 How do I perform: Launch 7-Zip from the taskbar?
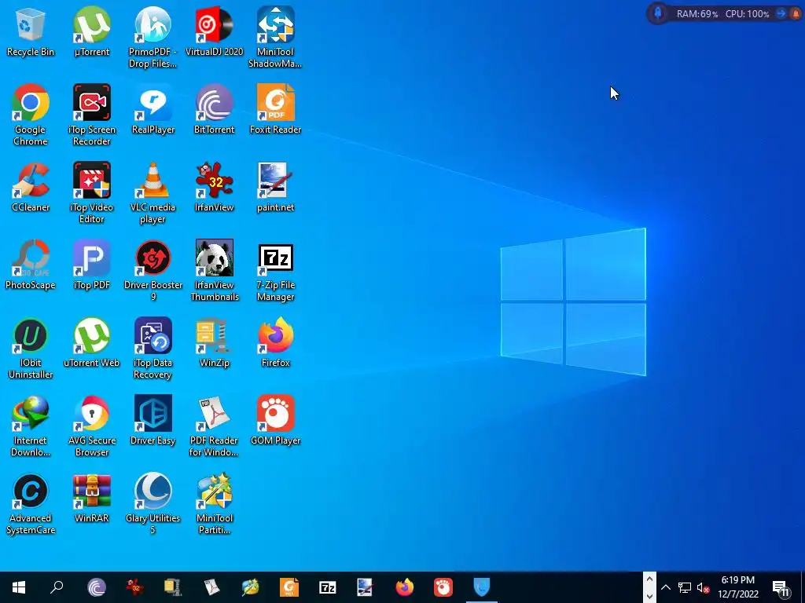point(328,587)
